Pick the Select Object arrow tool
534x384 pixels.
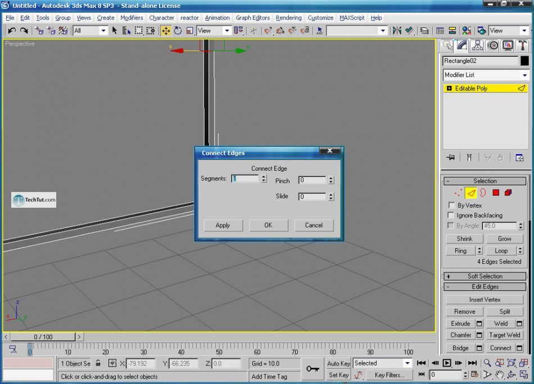[115, 31]
